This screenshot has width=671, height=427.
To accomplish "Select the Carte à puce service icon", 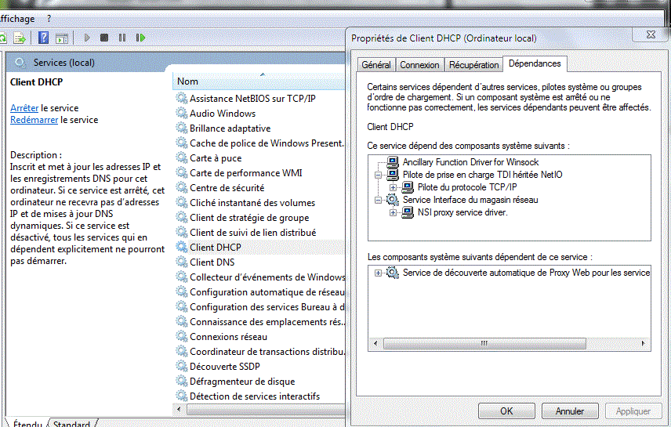I will pyautogui.click(x=182, y=157).
